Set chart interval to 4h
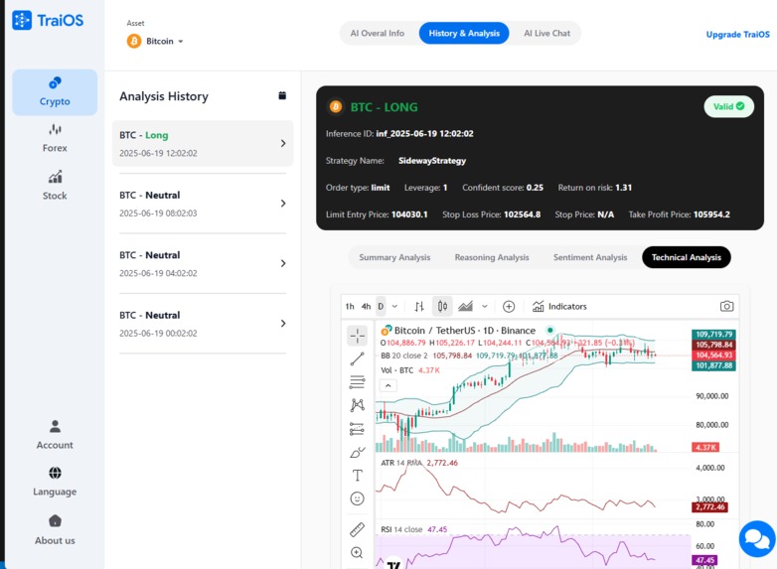 367,307
